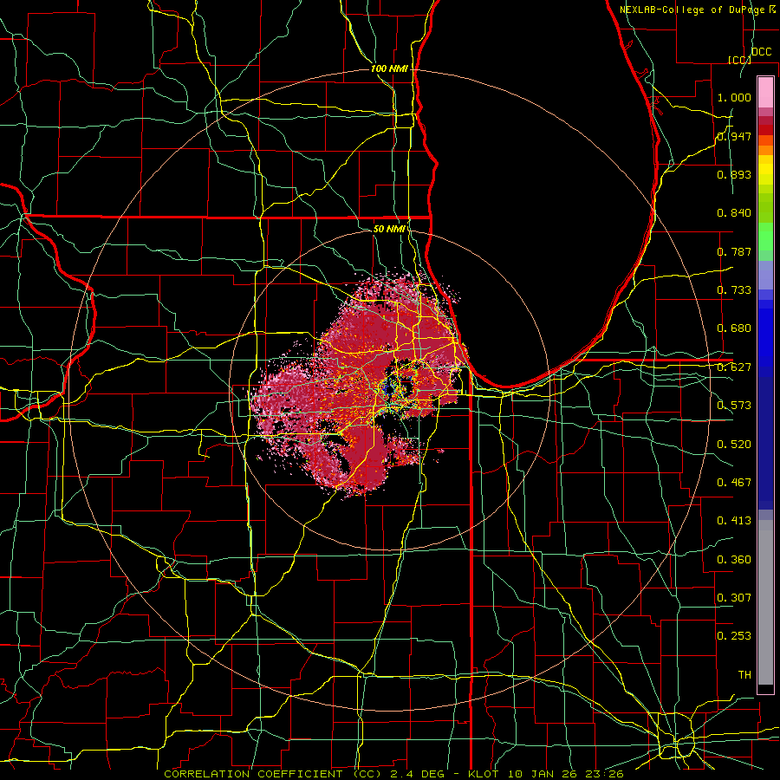Click the gray segment of the color bar
Viewport: 780px width, 780px height.
(765, 602)
